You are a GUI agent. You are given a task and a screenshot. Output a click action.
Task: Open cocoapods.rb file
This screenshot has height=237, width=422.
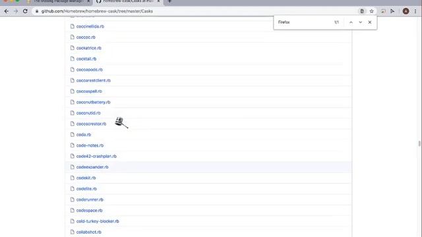[x=90, y=70]
